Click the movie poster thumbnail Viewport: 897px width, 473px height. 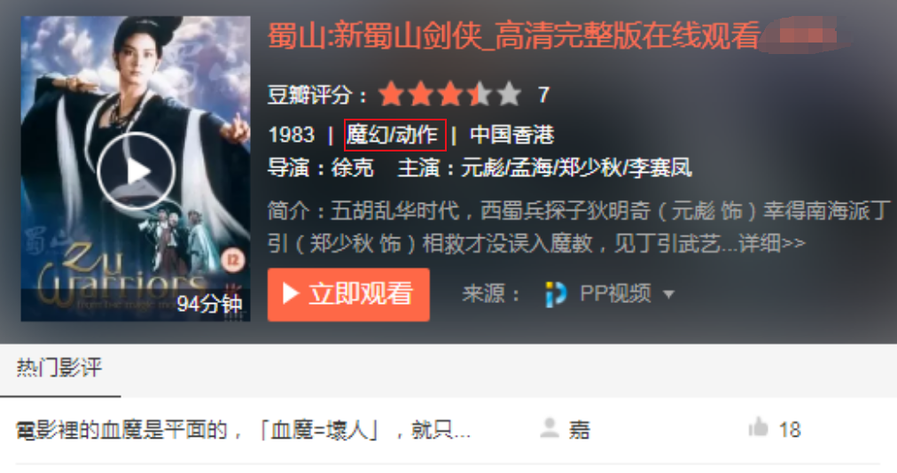136,168
